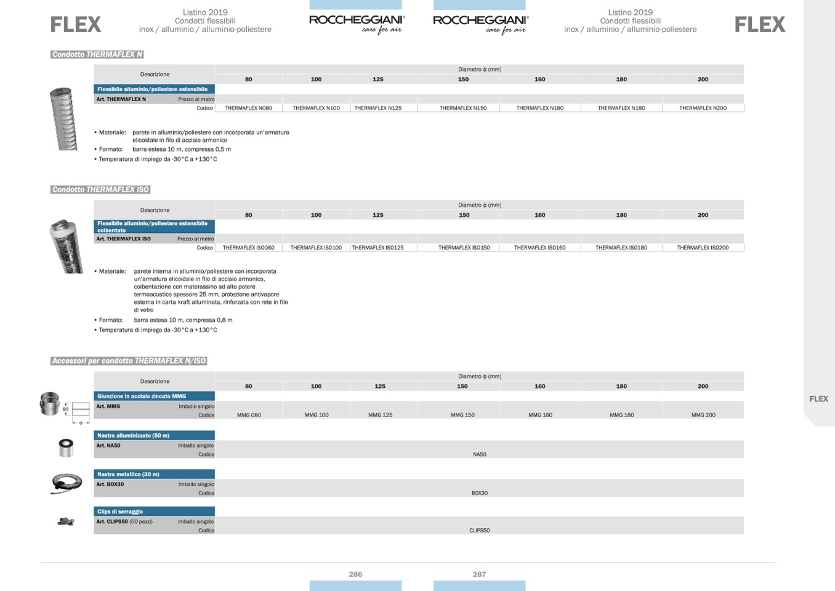
Task: Click product code THERMAFLEX N080
Action: [248, 108]
